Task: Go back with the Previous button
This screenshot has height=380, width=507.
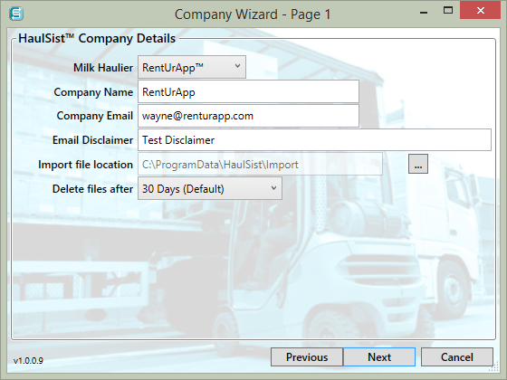Action: pos(307,357)
